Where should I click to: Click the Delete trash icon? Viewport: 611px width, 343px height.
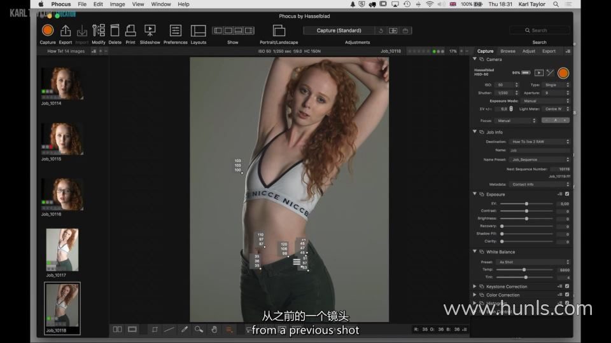pos(115,30)
